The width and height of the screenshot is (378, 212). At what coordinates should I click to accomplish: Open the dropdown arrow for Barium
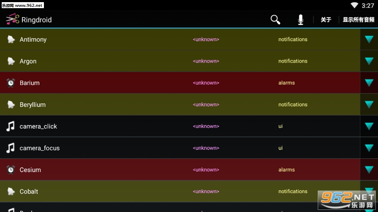(369, 83)
